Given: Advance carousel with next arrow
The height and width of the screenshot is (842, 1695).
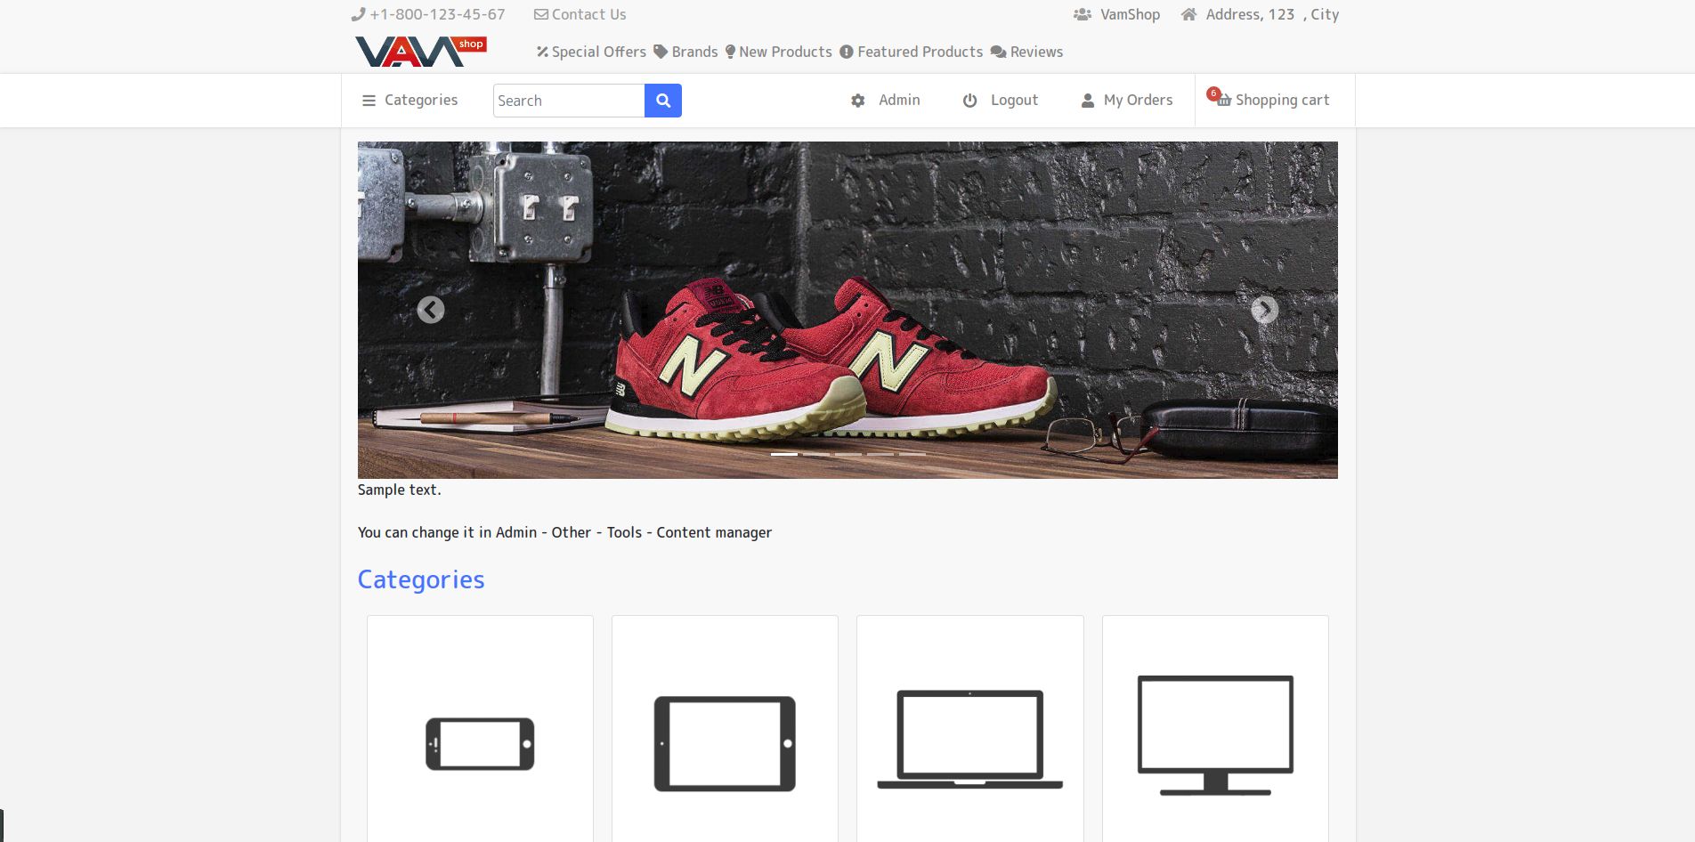Looking at the screenshot, I should 1264,310.
